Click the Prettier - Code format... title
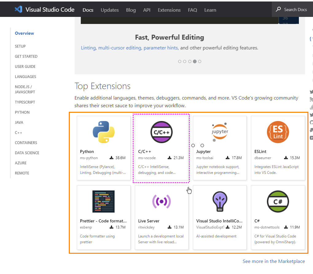Image resolution: width=313 pixels, height=274 pixels. (x=103, y=221)
